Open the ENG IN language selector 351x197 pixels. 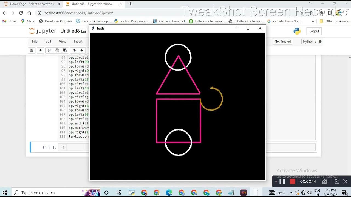317,193
